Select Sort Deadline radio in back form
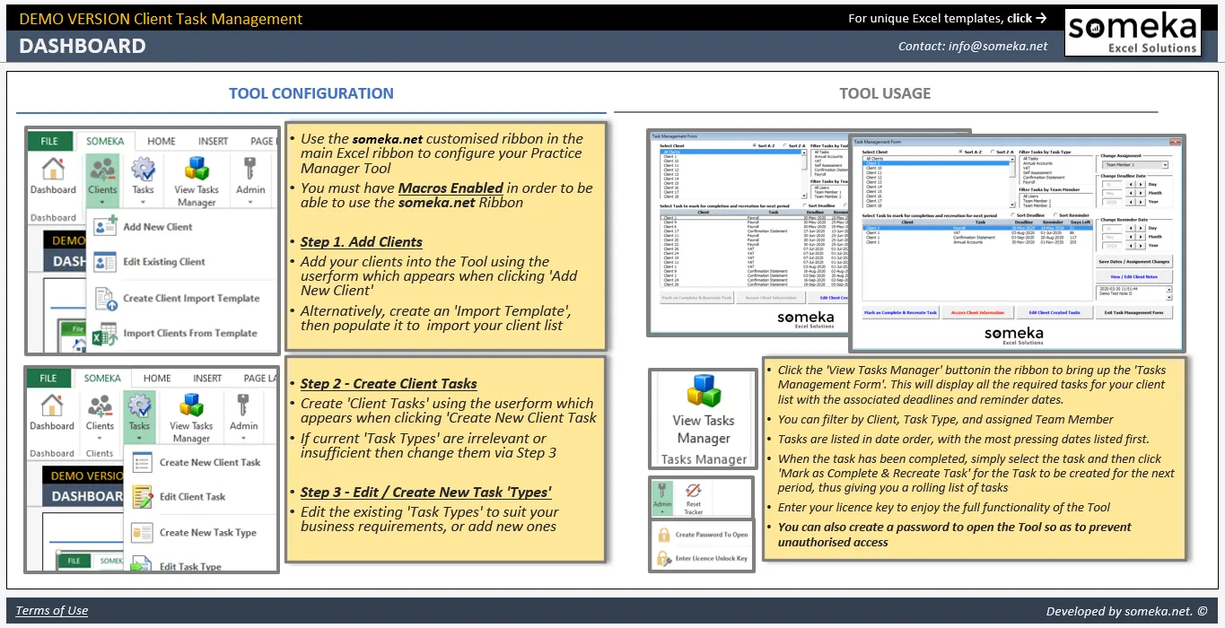 click(805, 205)
